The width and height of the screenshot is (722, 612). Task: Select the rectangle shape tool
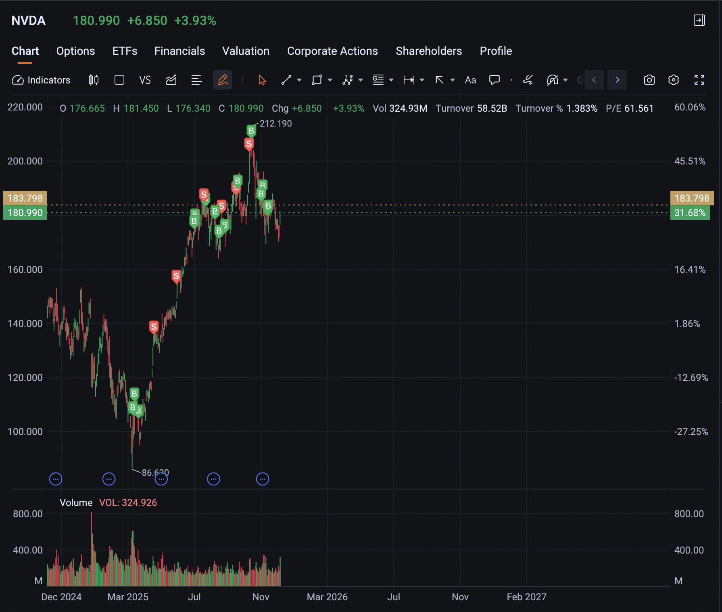[x=317, y=80]
